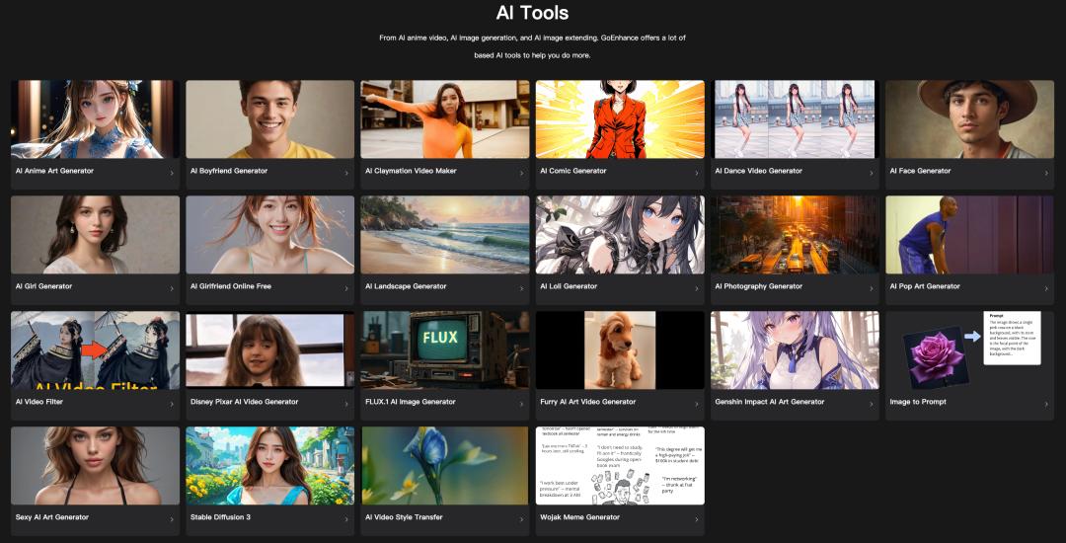
Task: Open the AI Girlfriend Online Free thumbnail
Action: 269,234
